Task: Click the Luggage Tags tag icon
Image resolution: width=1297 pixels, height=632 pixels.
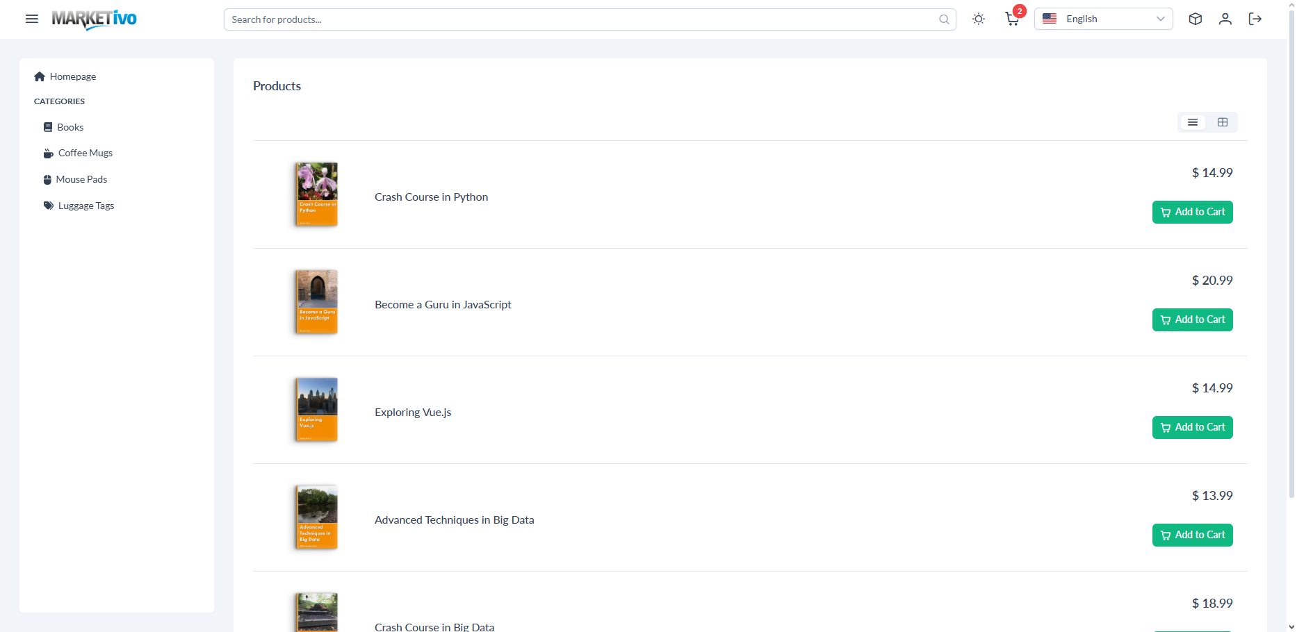Action: 49,206
